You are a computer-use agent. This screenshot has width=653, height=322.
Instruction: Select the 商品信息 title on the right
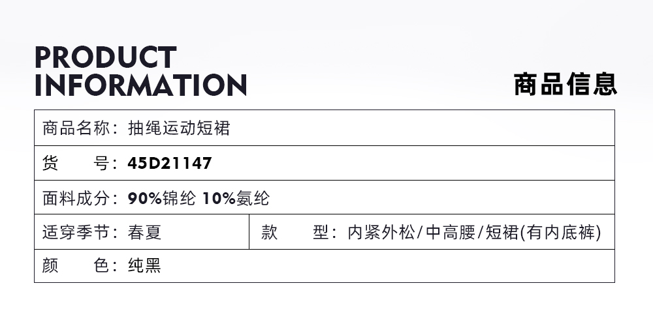pyautogui.click(x=565, y=85)
